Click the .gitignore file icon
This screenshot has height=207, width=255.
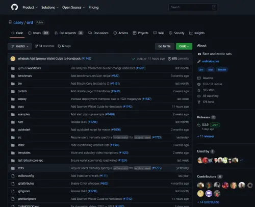[x=13, y=191]
